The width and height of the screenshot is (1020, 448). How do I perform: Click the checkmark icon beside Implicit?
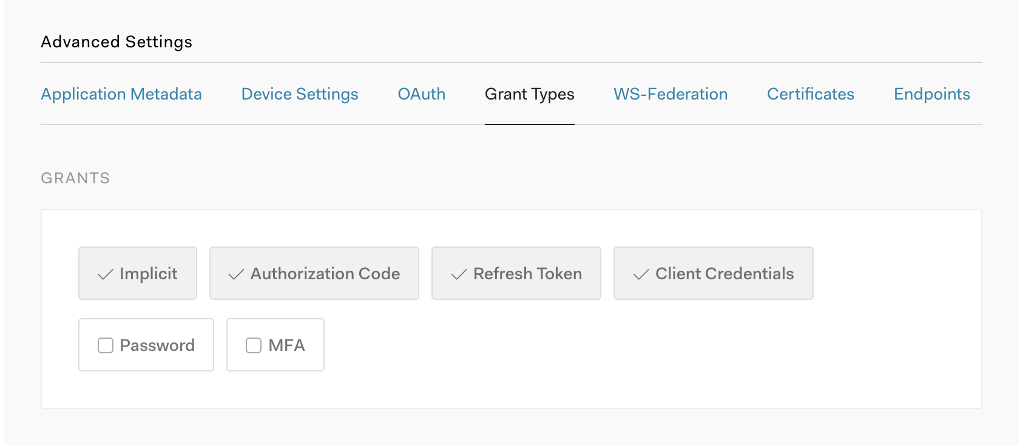pos(105,274)
